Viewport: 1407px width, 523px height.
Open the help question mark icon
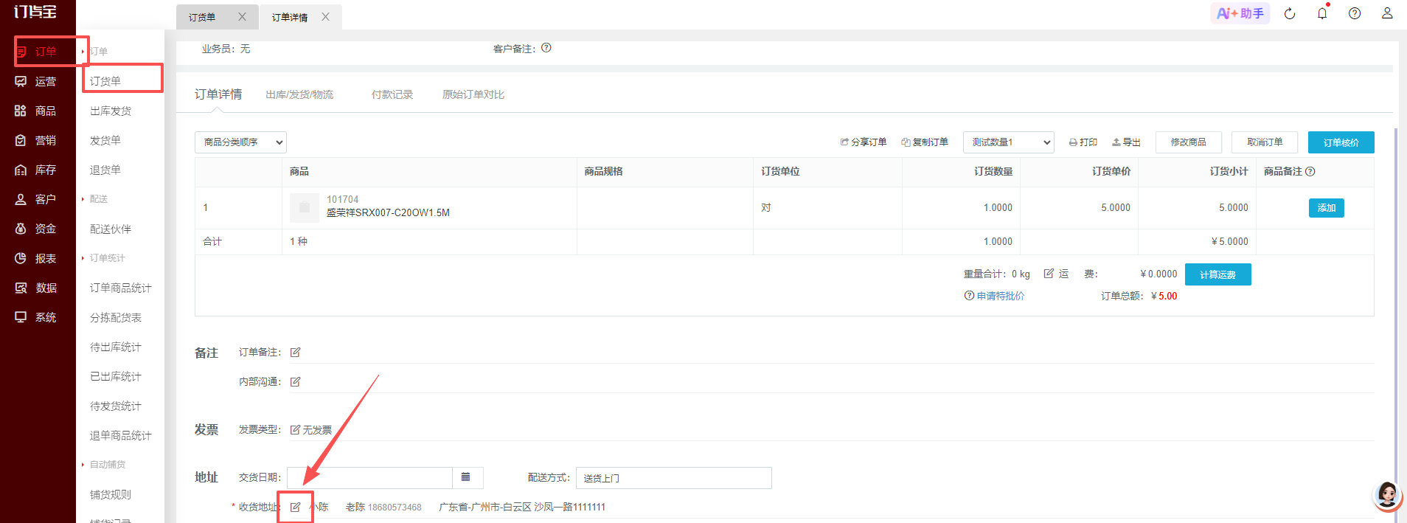tap(1355, 13)
